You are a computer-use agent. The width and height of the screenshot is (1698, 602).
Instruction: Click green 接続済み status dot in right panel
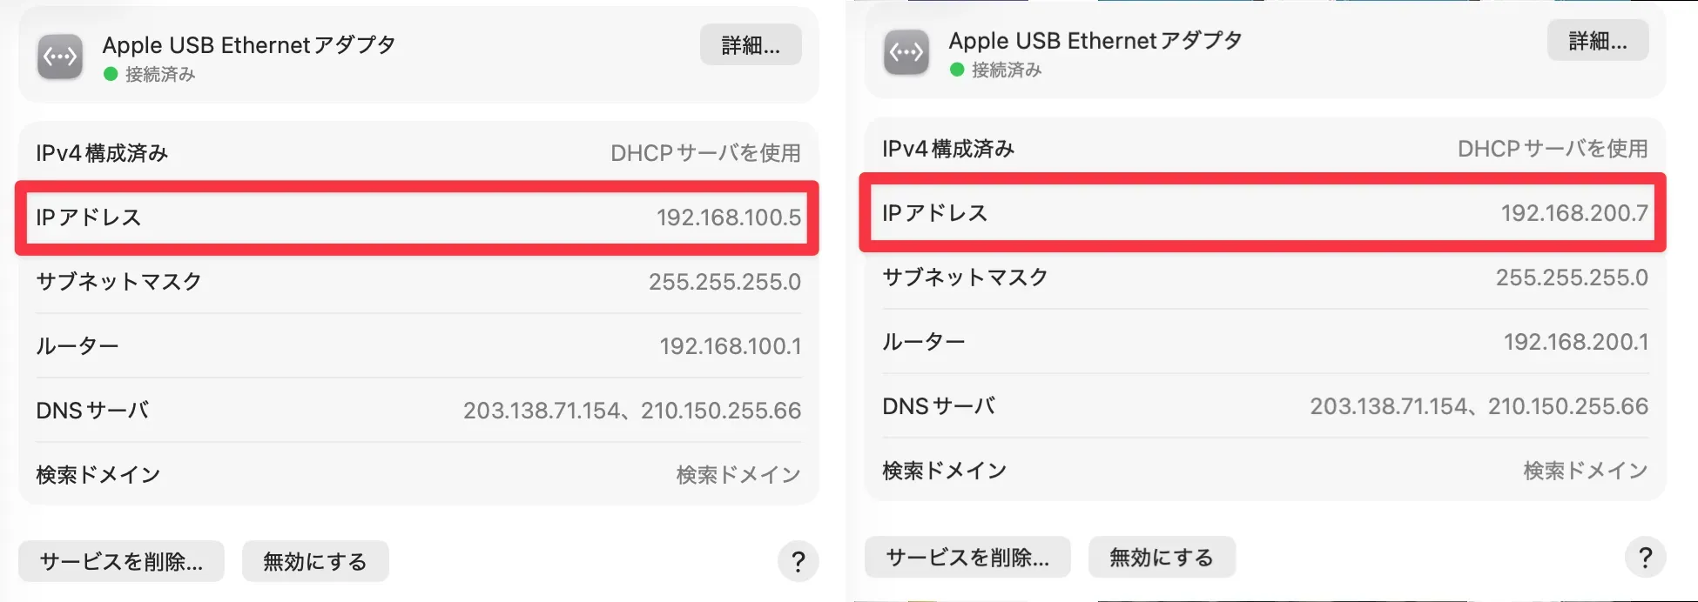[957, 70]
